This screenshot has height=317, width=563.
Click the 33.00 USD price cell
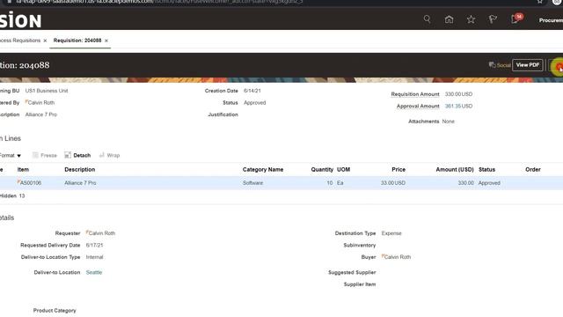coord(393,183)
